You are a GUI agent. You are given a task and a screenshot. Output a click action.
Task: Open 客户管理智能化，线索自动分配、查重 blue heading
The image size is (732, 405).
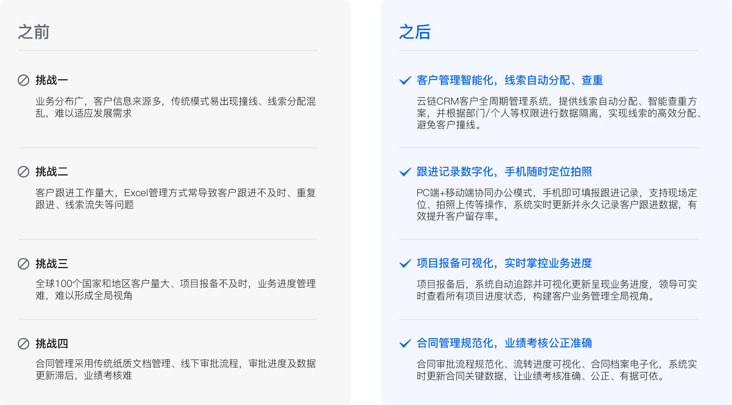pyautogui.click(x=510, y=80)
